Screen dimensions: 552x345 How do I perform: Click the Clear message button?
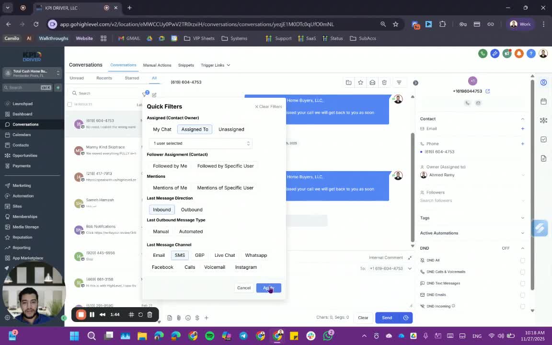(x=363, y=318)
